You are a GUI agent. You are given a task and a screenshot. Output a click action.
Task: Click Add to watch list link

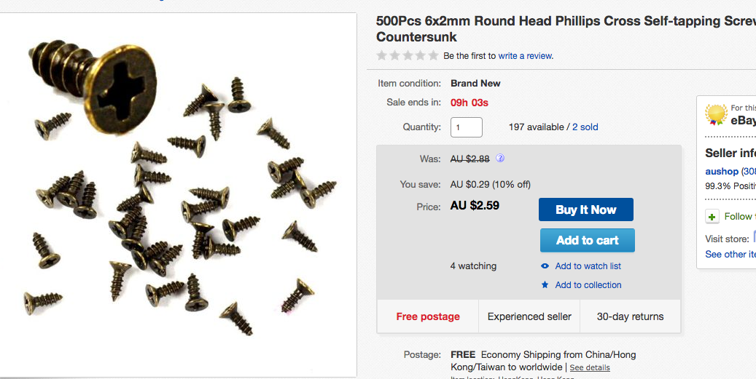point(588,266)
